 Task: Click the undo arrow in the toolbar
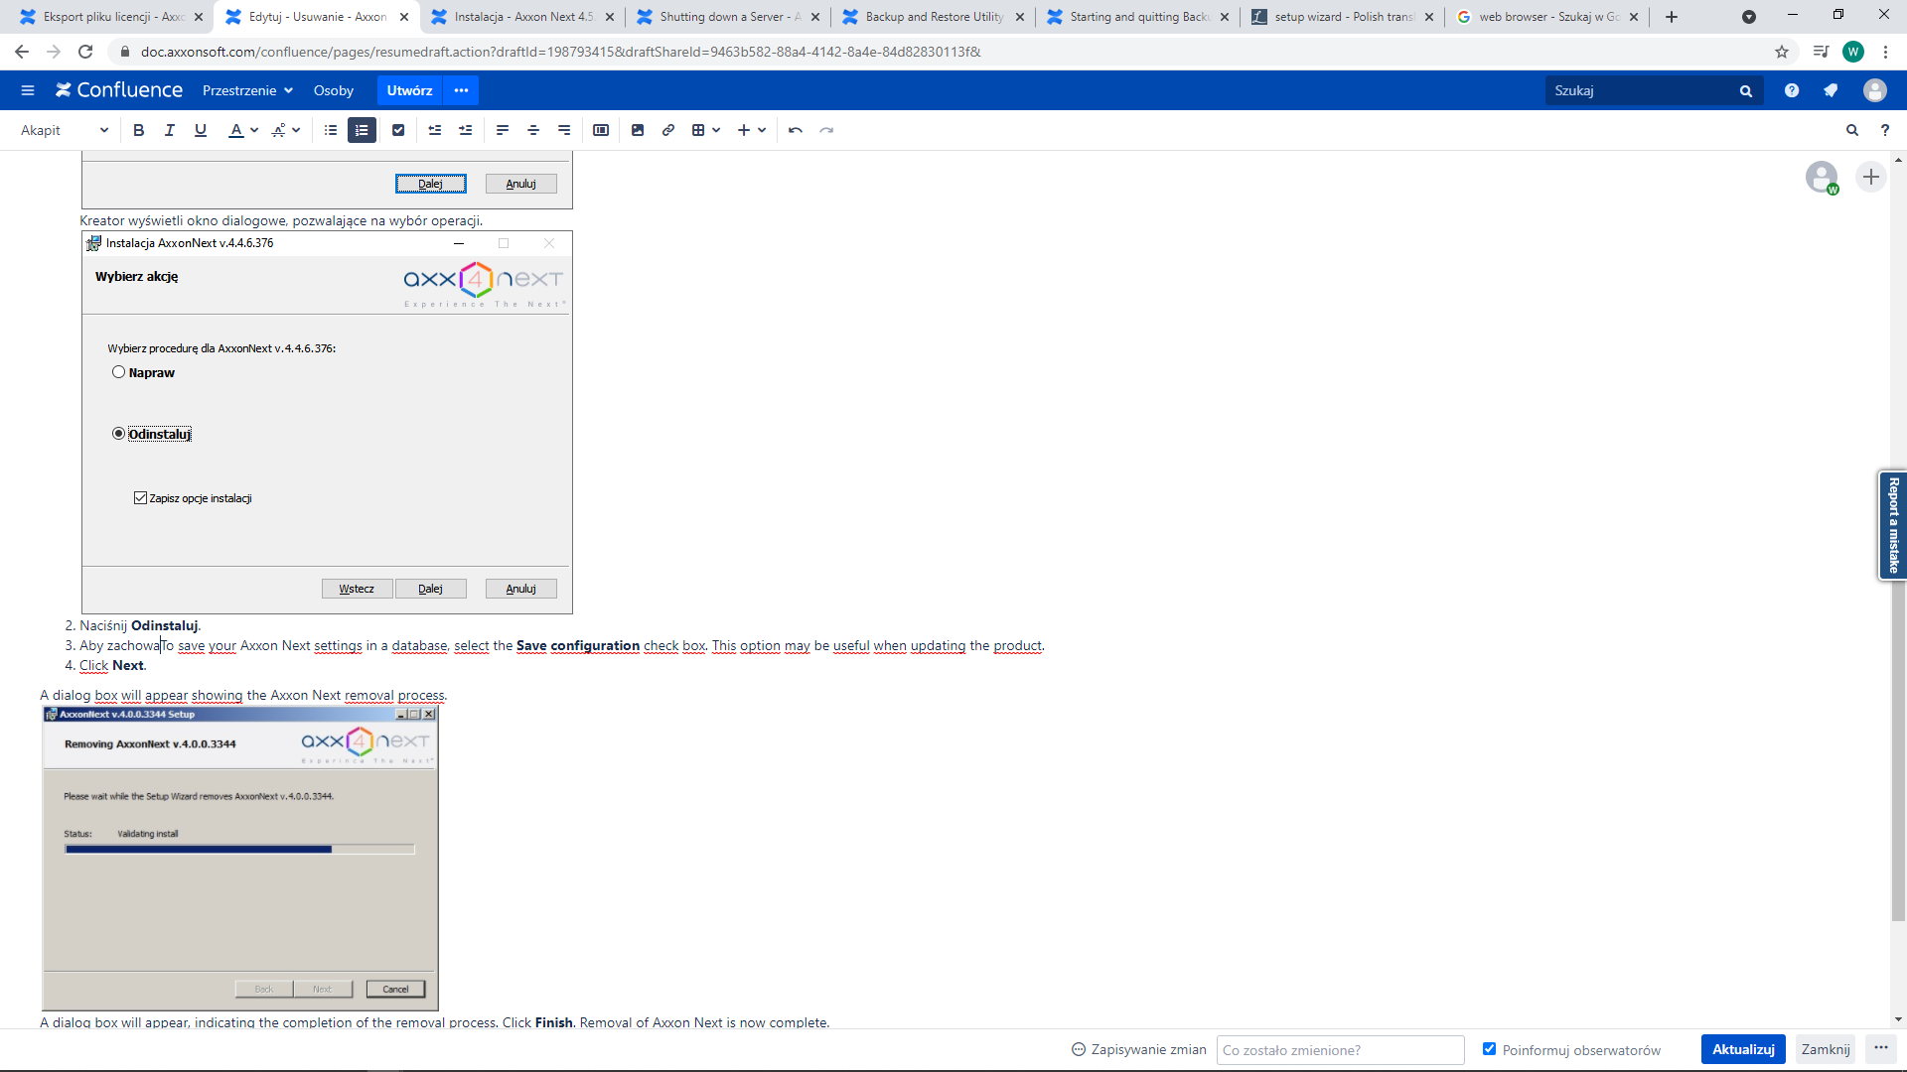[x=796, y=130]
